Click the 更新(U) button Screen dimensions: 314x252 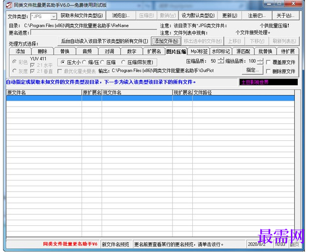229,16
